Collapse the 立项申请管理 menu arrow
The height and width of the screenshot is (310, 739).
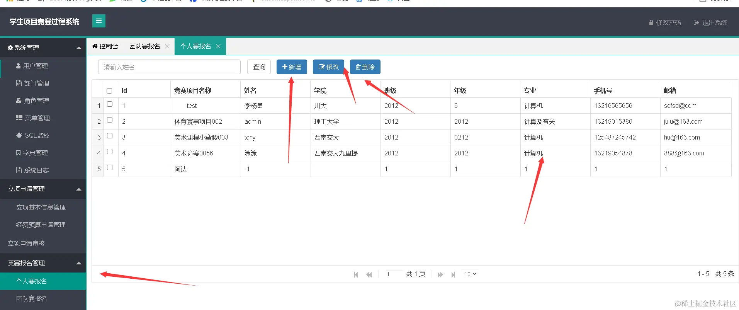point(79,189)
